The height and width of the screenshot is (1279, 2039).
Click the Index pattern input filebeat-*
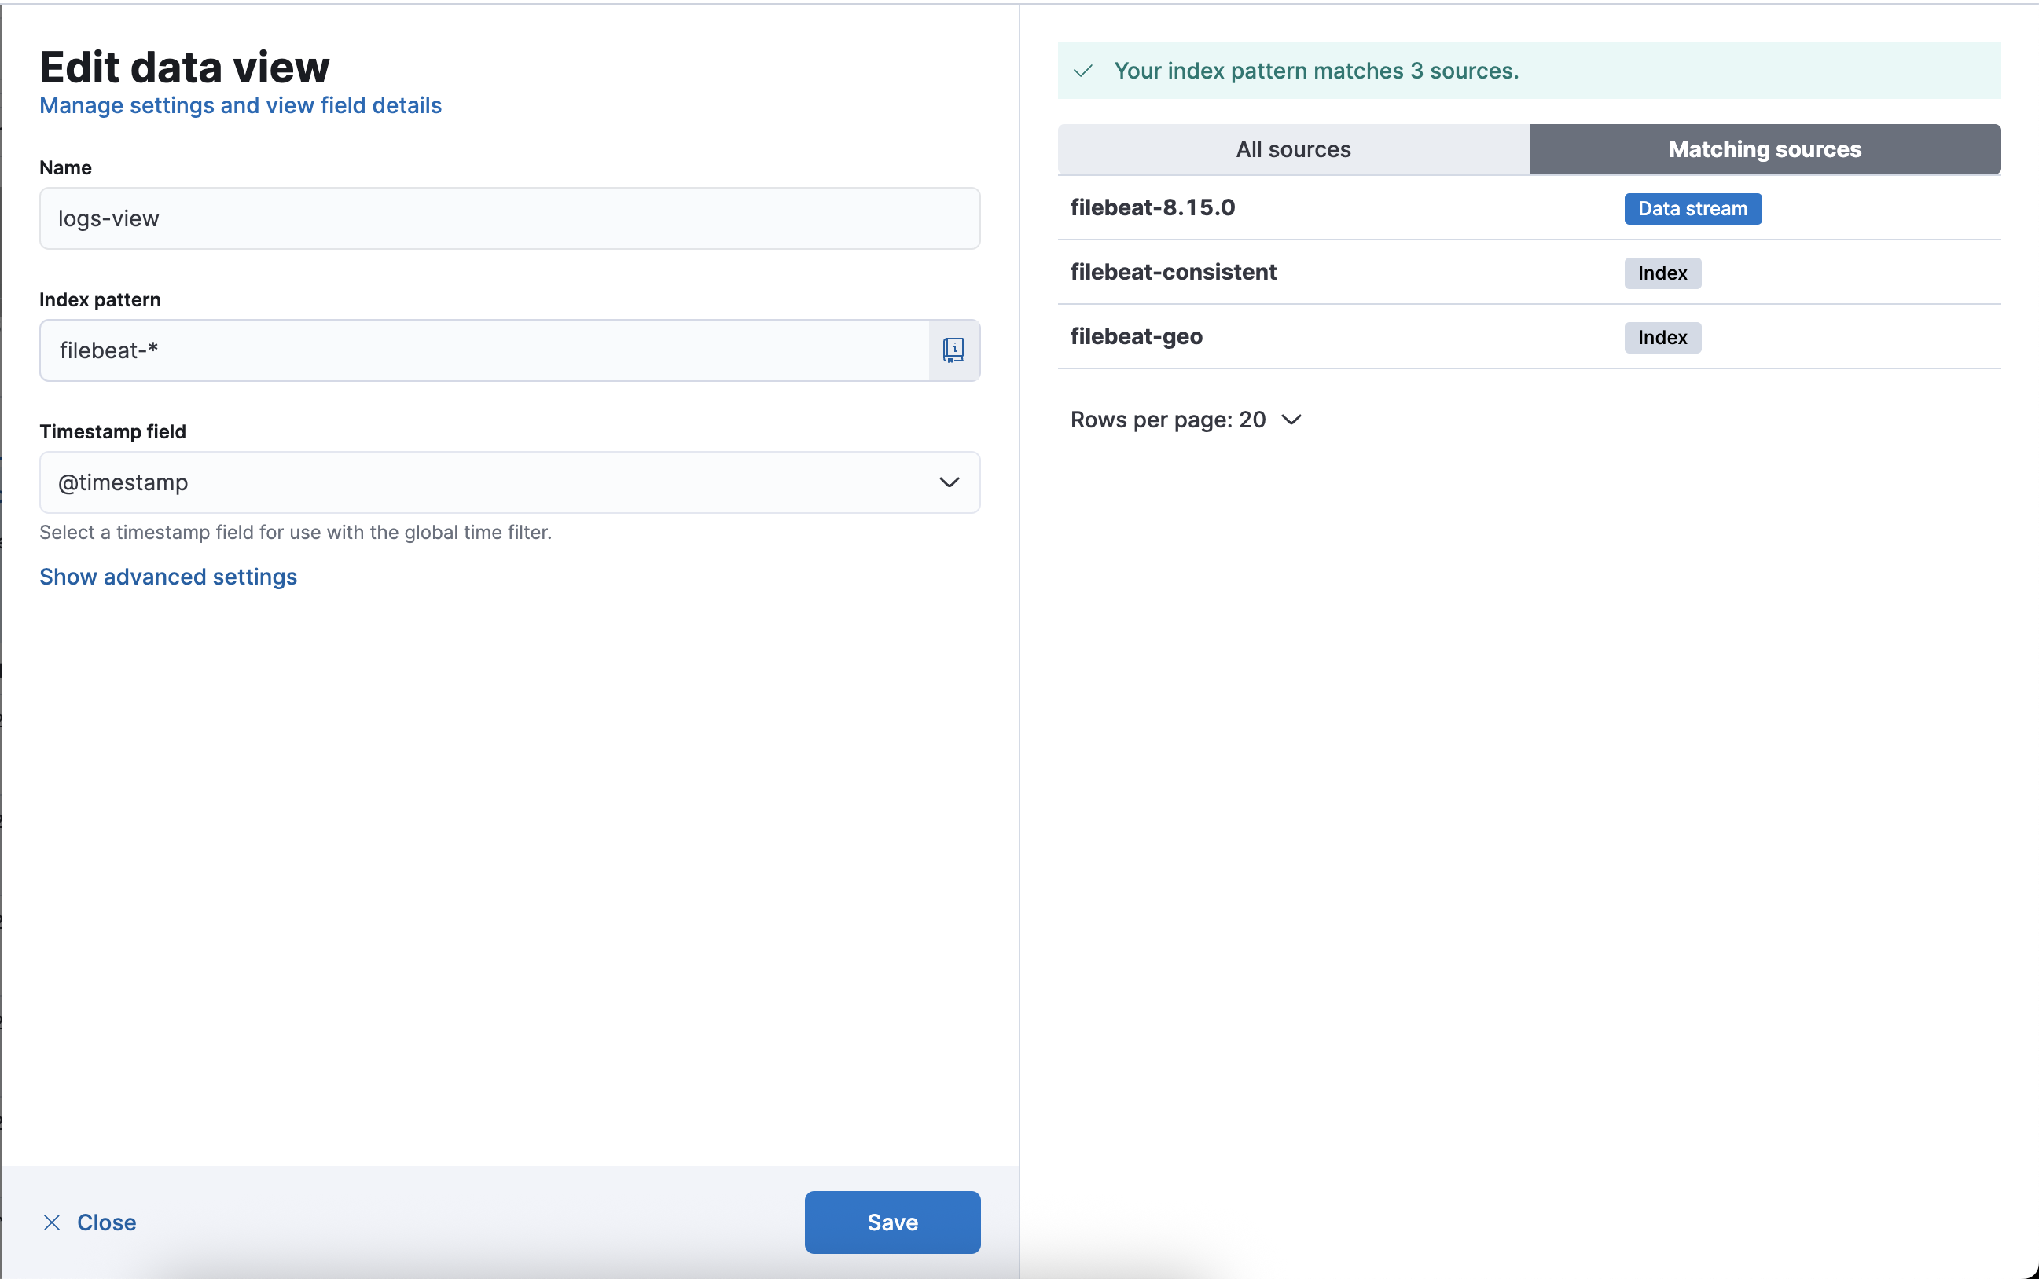(x=483, y=350)
